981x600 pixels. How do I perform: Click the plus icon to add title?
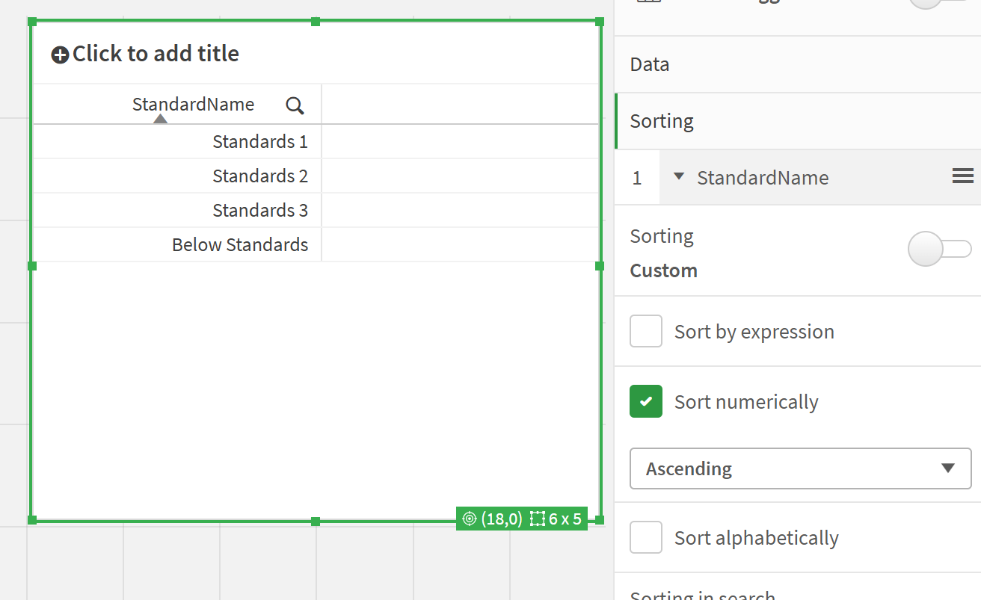(x=60, y=55)
